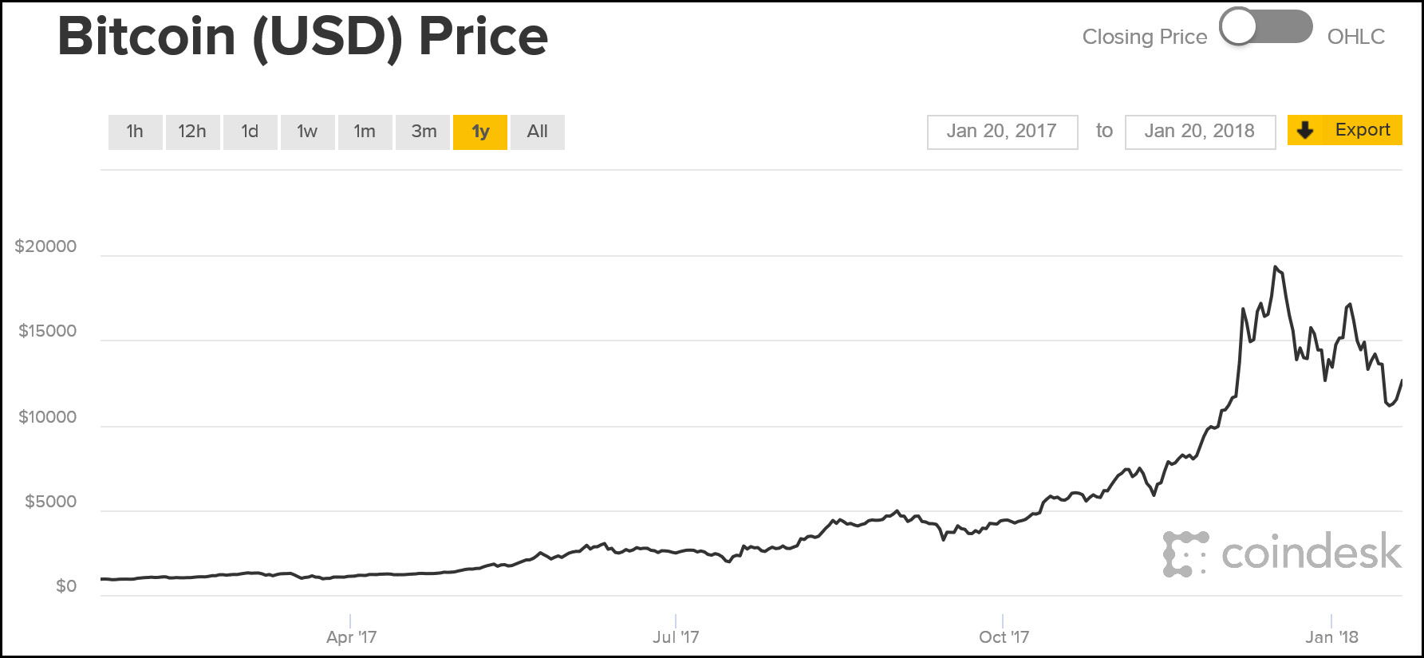Image resolution: width=1424 pixels, height=658 pixels.
Task: Click the Oct '17 axis marker
Action: (1004, 636)
